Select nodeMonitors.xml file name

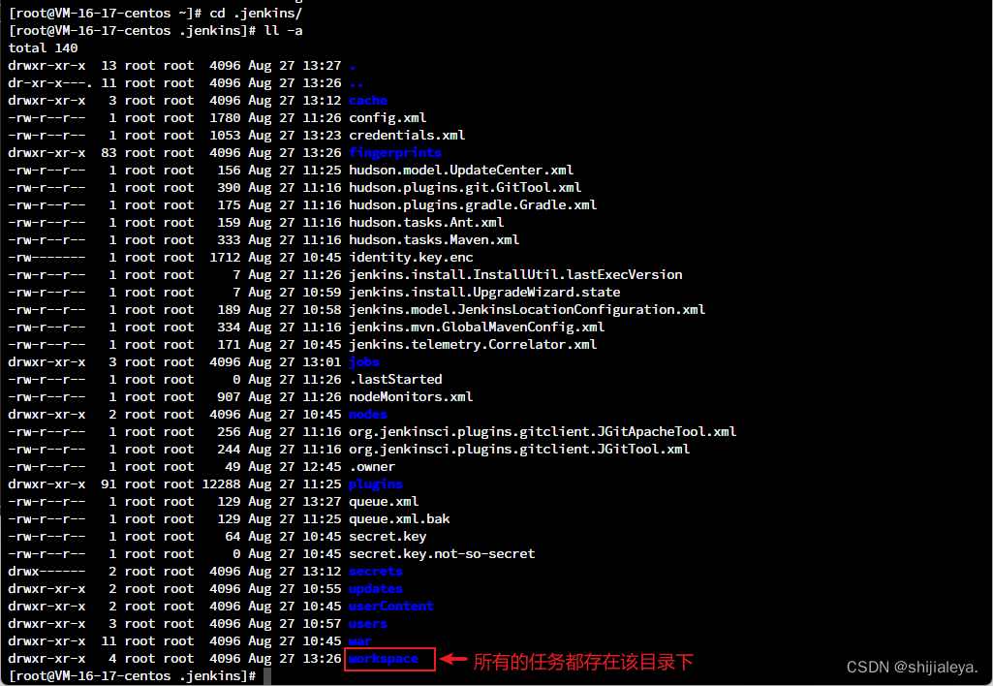pyautogui.click(x=411, y=396)
